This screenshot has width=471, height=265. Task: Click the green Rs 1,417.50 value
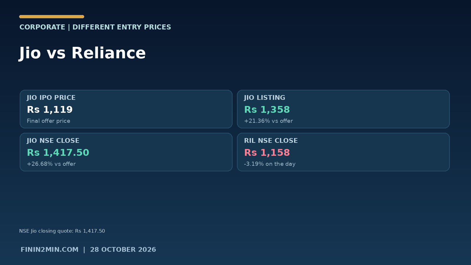coord(58,153)
